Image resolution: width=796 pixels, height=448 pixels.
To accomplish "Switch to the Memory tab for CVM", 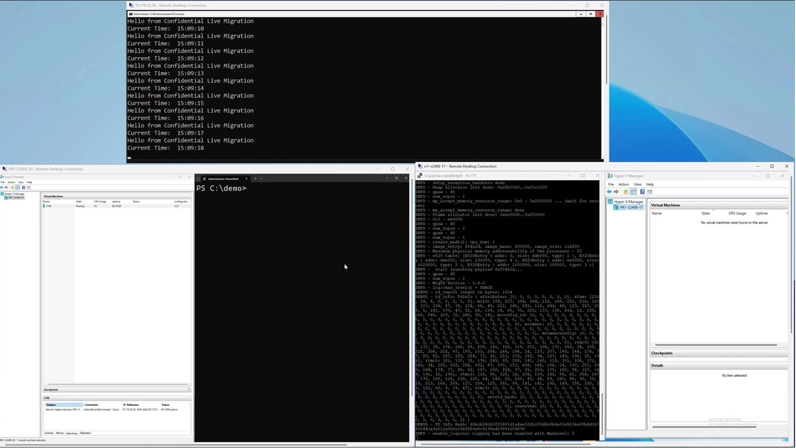I will click(59, 433).
